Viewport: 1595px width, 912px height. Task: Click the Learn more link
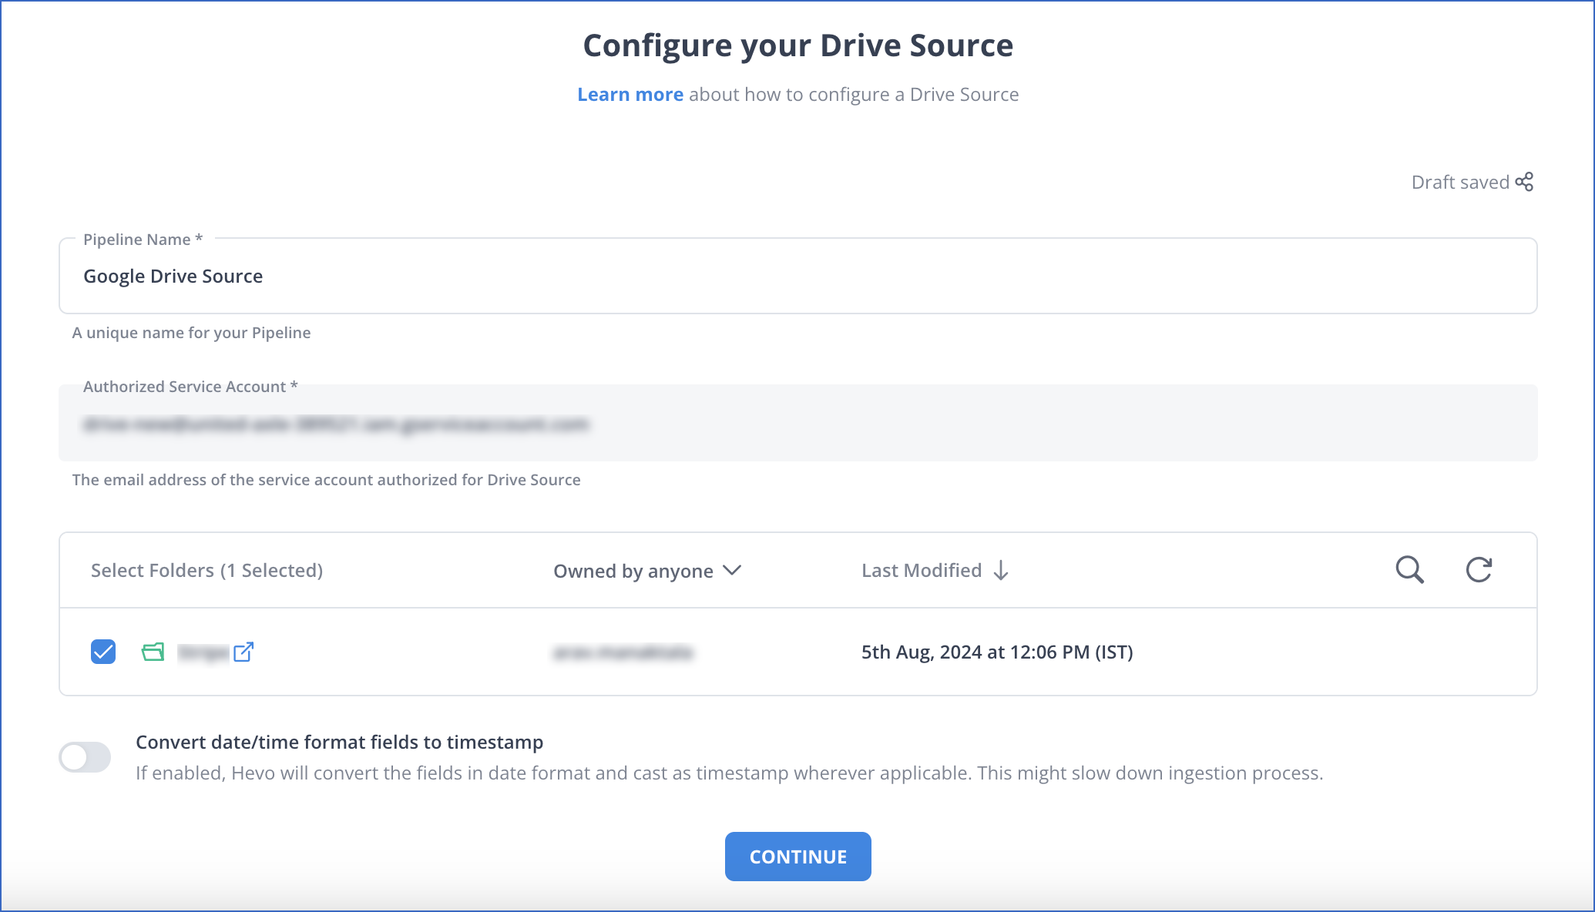(x=630, y=94)
